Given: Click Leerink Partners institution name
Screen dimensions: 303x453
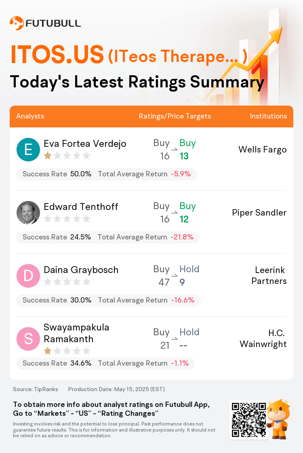Looking at the screenshot, I should 269,275.
